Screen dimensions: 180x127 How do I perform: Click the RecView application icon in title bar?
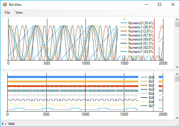tap(5, 5)
